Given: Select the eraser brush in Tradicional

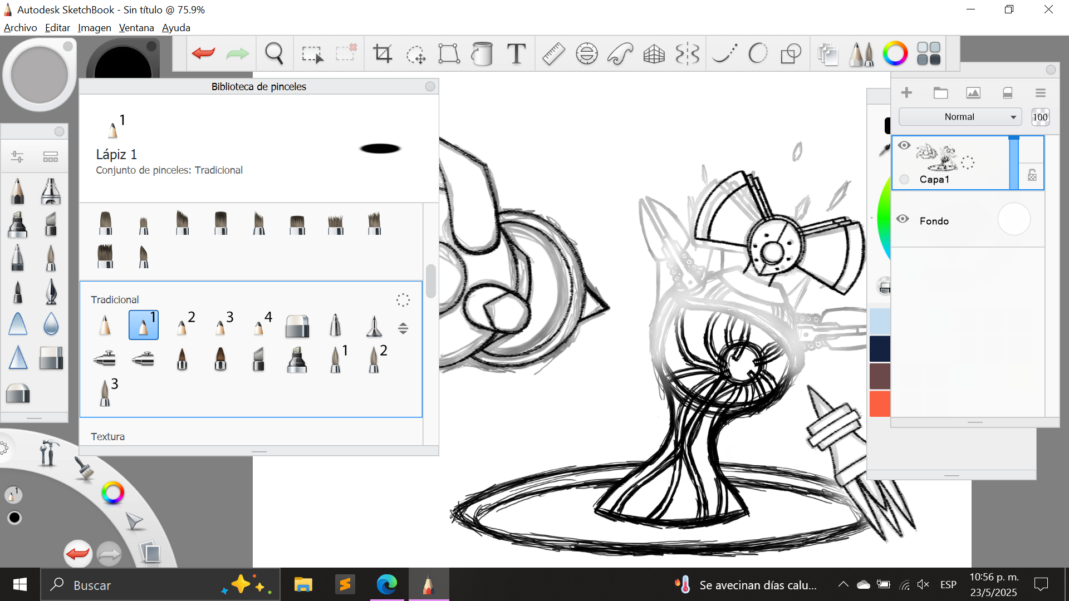Looking at the screenshot, I should pyautogui.click(x=297, y=326).
